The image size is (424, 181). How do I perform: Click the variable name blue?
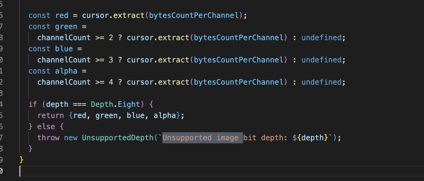click(64, 48)
